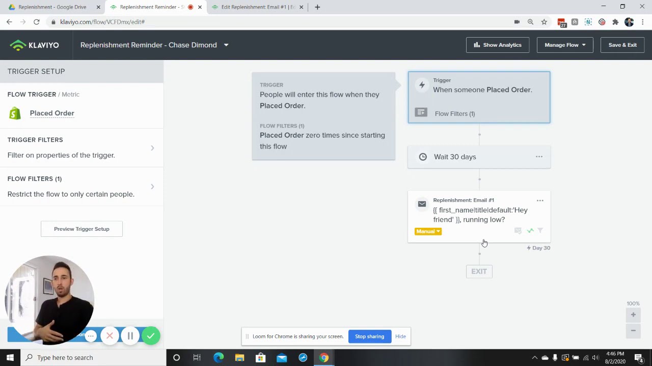Open the Manage Flow dropdown

(x=564, y=45)
